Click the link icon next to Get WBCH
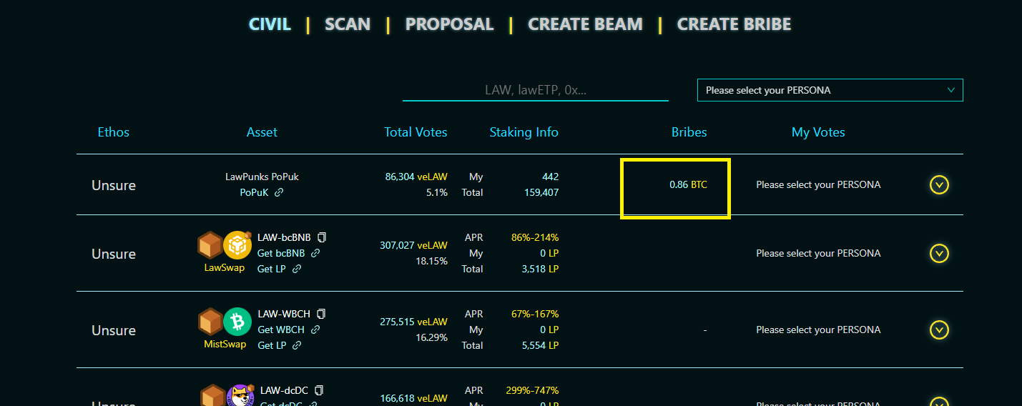The width and height of the screenshot is (1022, 406). coord(315,330)
